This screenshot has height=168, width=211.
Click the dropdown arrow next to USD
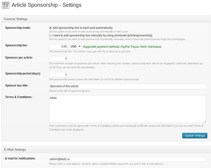pos(80,46)
